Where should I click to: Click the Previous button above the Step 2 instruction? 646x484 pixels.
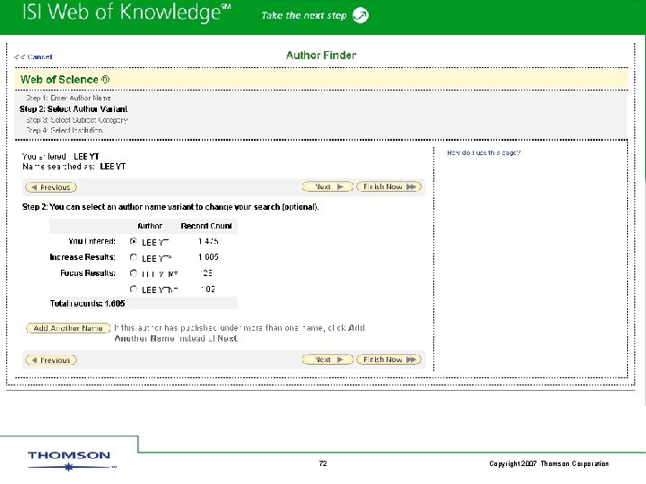tap(51, 187)
